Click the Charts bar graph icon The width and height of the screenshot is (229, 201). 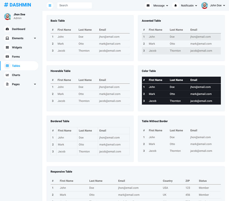tap(7, 75)
